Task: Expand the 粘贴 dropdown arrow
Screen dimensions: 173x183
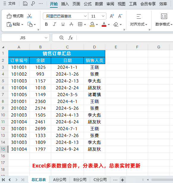Action: click(x=22, y=25)
